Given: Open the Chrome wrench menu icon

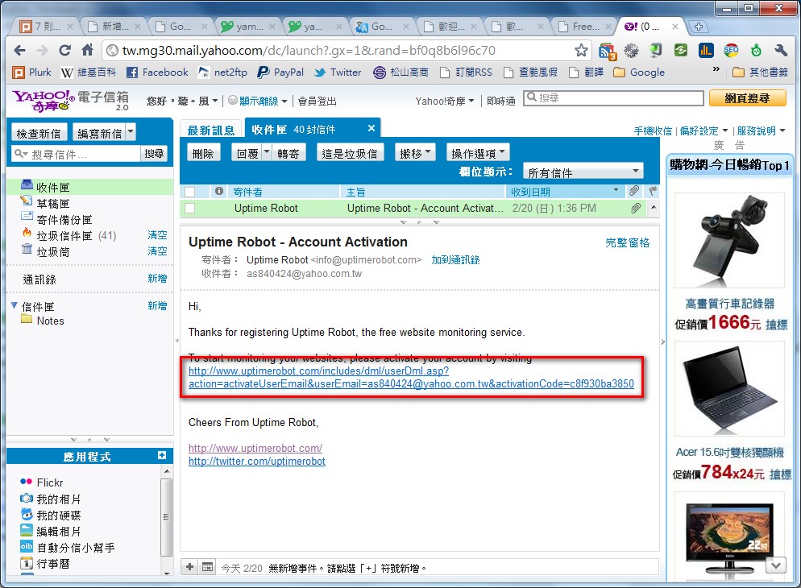Looking at the screenshot, I should click(781, 50).
